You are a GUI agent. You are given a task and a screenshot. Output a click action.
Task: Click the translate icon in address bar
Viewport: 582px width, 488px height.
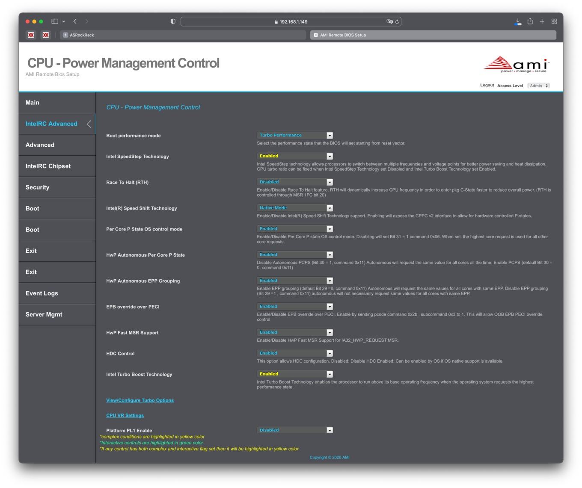[x=389, y=21]
